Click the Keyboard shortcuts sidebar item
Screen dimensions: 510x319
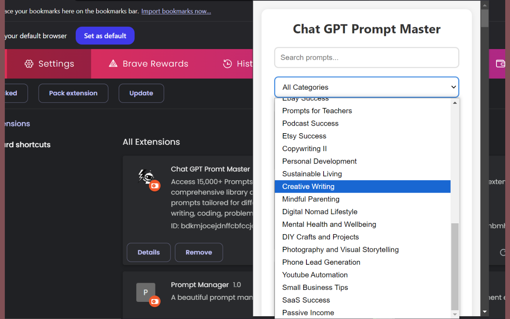click(27, 145)
